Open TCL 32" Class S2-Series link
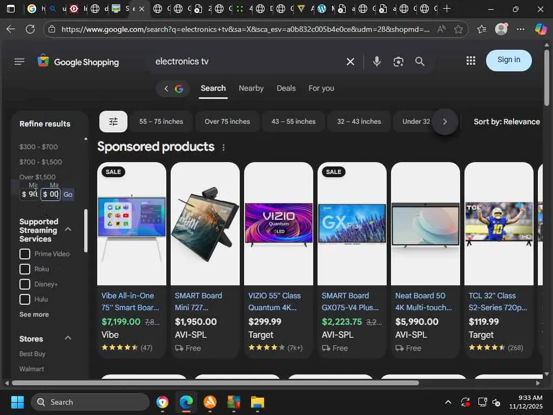Image resolution: width=553 pixels, height=415 pixels. (x=497, y=302)
